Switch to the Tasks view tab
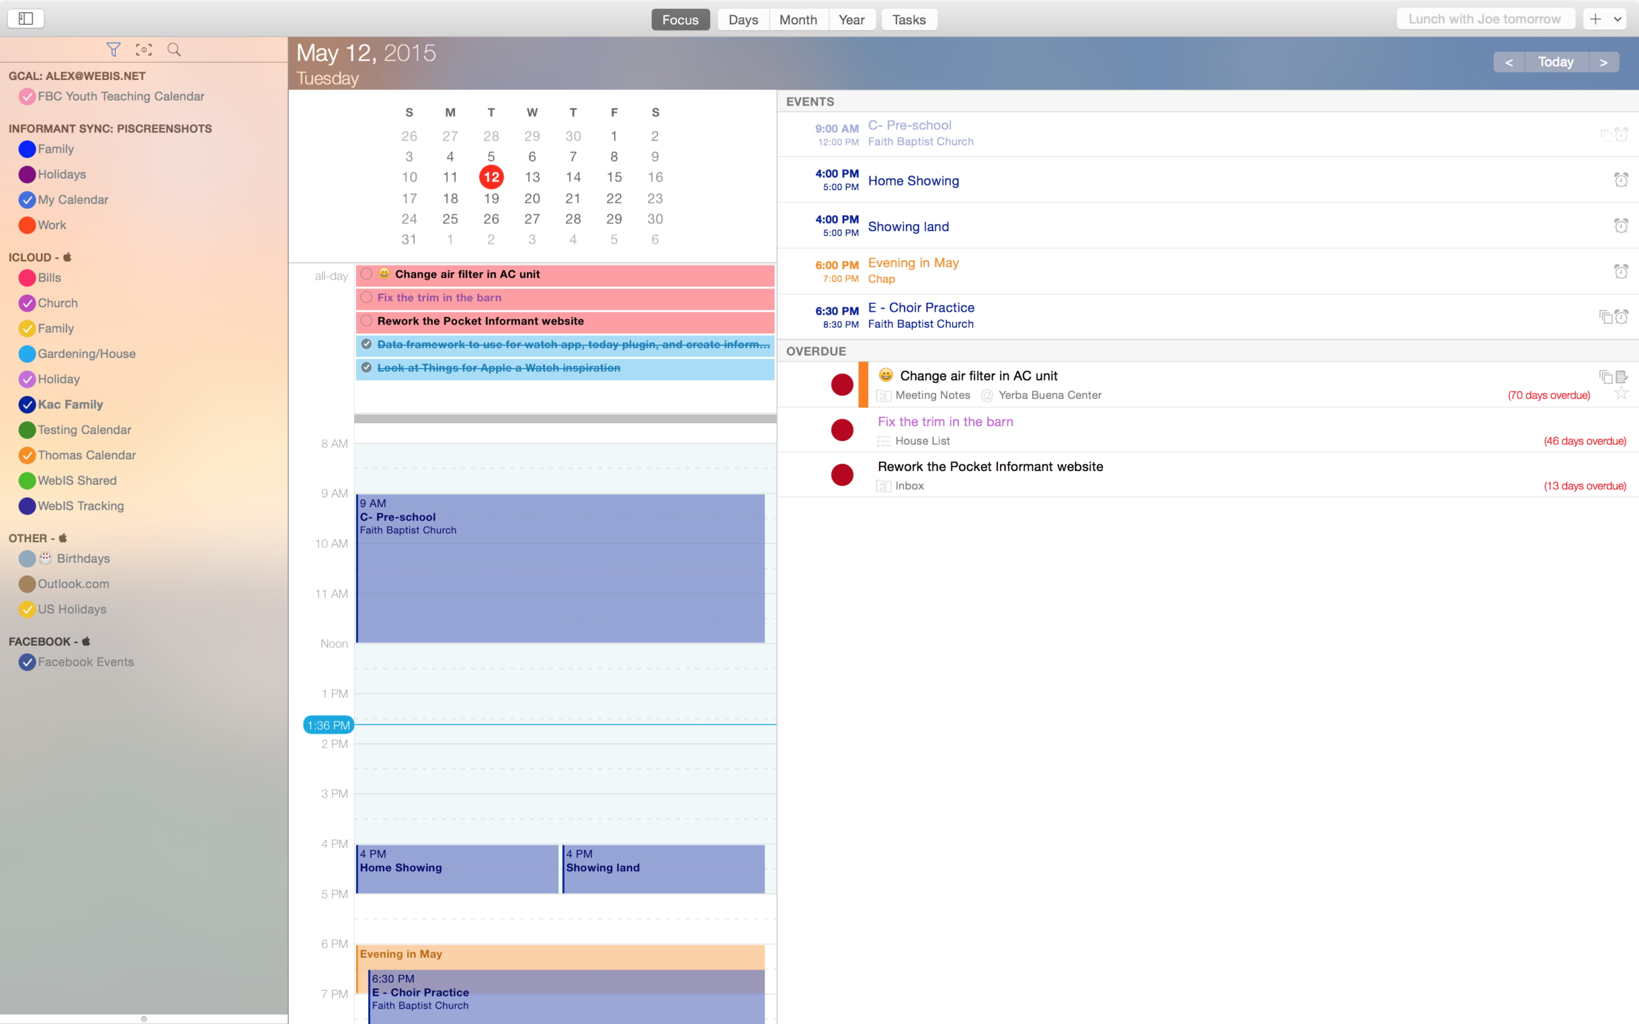The image size is (1639, 1024). click(x=908, y=20)
